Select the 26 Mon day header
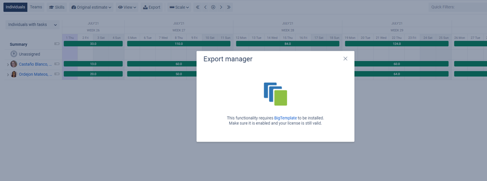Viewport: 487px width, 181px height. click(459, 38)
